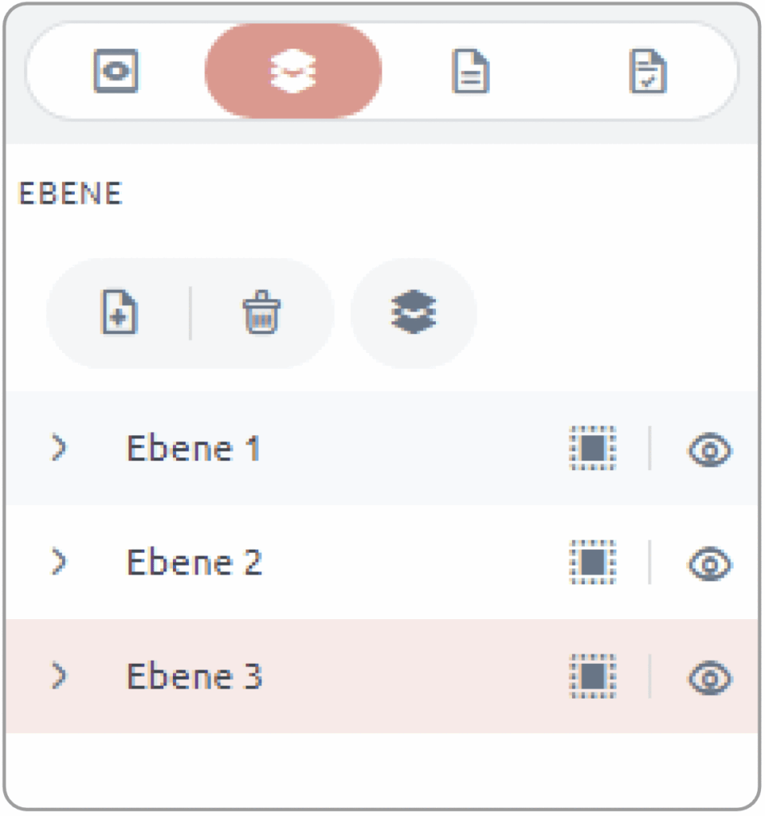Click select-all icon for Ebene 3

[593, 677]
